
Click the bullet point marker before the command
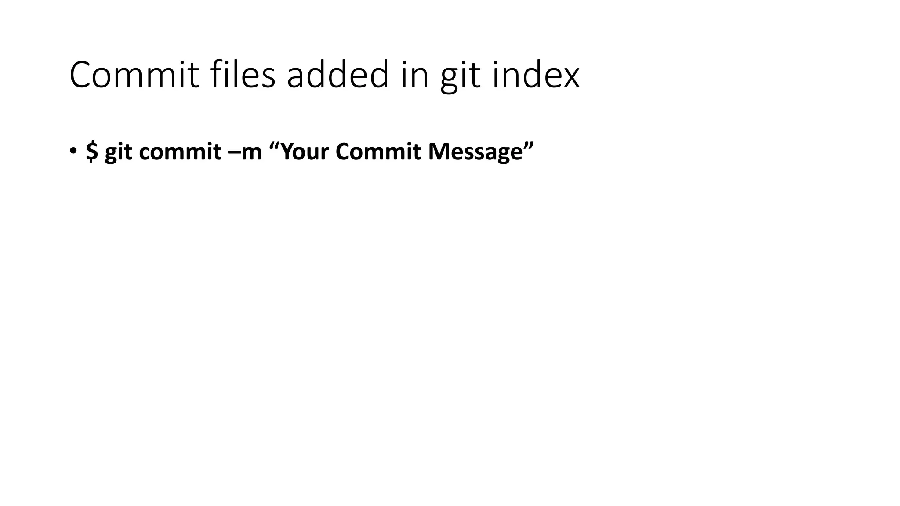click(x=73, y=151)
